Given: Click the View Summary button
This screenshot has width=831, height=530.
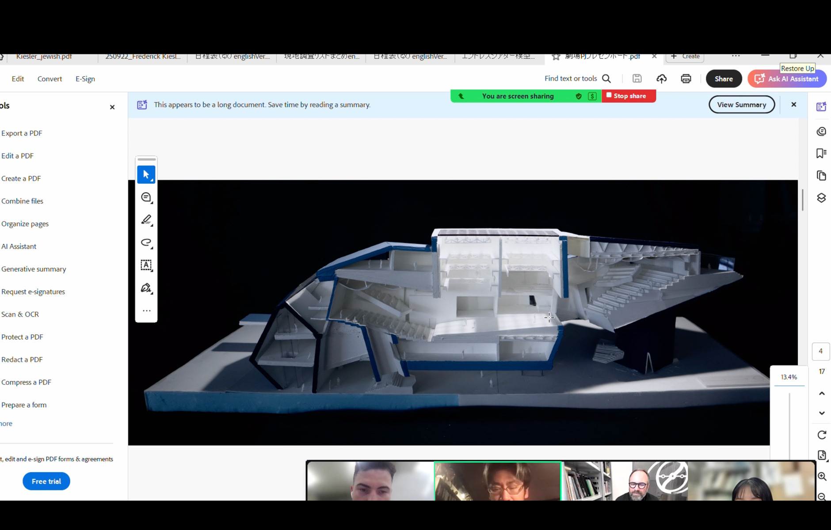Looking at the screenshot, I should click(x=741, y=105).
